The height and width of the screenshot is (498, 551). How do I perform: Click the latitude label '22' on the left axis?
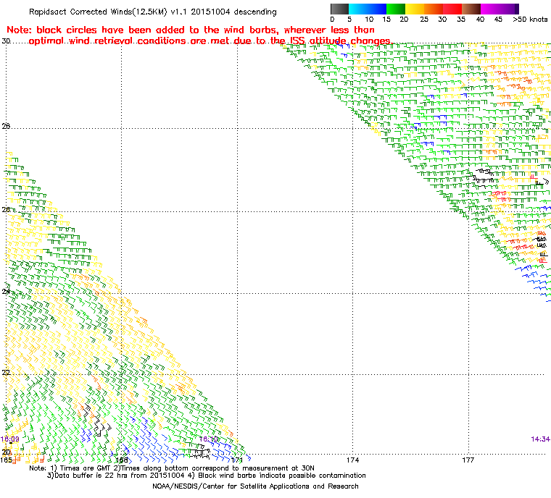tap(6, 372)
